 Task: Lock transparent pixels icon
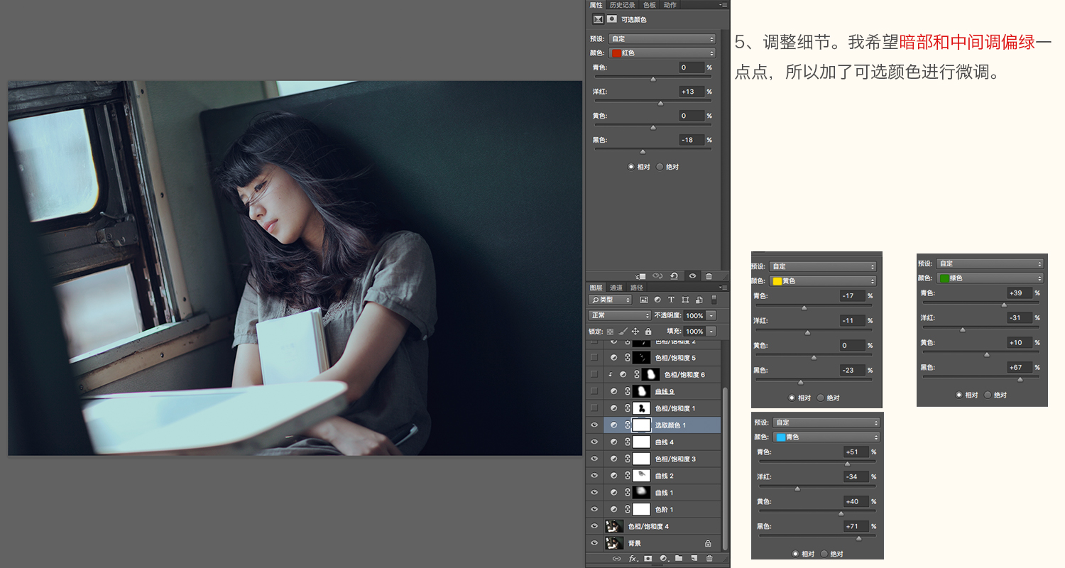[610, 332]
